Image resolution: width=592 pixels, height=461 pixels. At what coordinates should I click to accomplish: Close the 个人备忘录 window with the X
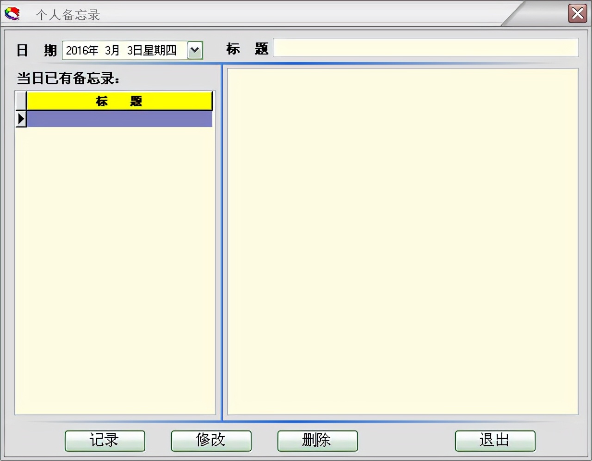(x=577, y=13)
